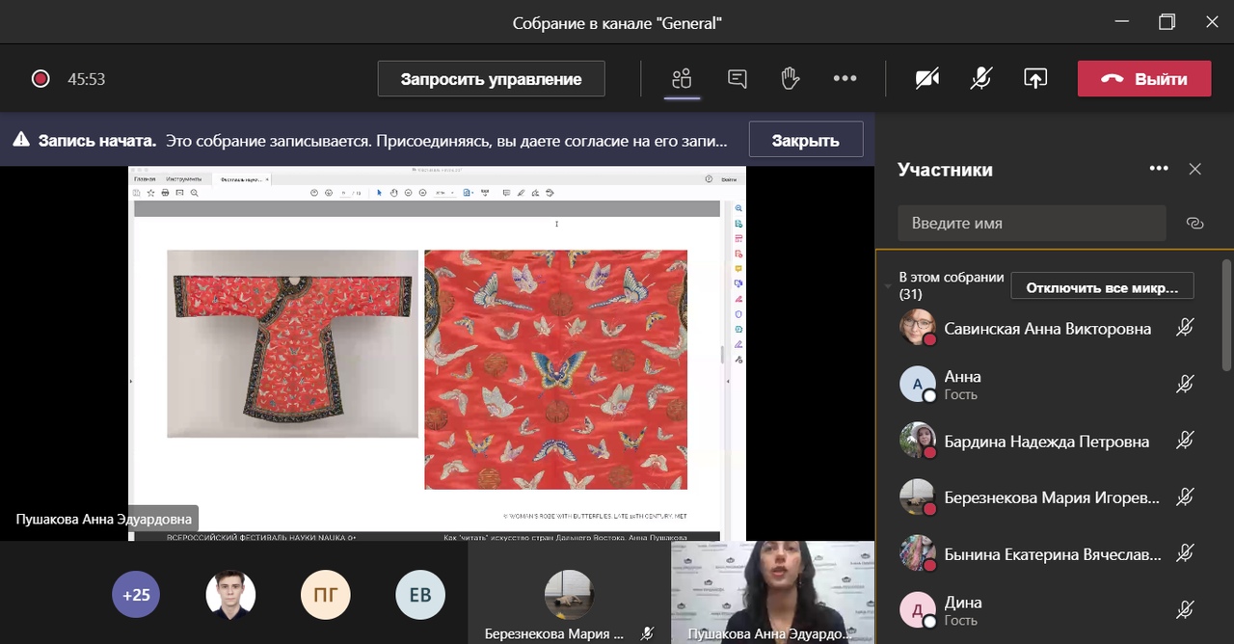Toggle the microphone mute
This screenshot has width=1234, height=644.
(981, 79)
